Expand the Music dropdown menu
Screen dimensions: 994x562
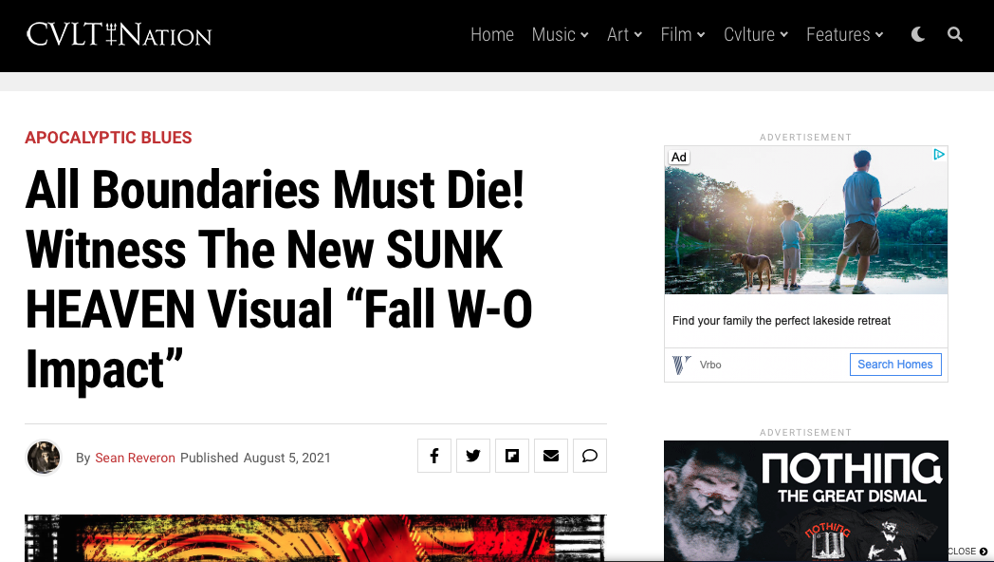[560, 34]
